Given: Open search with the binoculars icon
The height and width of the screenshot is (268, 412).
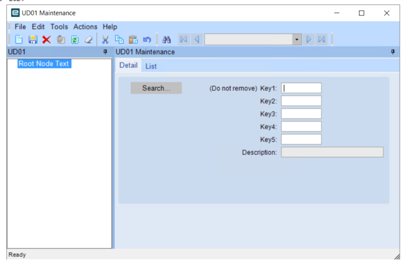Looking at the screenshot, I should click(167, 40).
